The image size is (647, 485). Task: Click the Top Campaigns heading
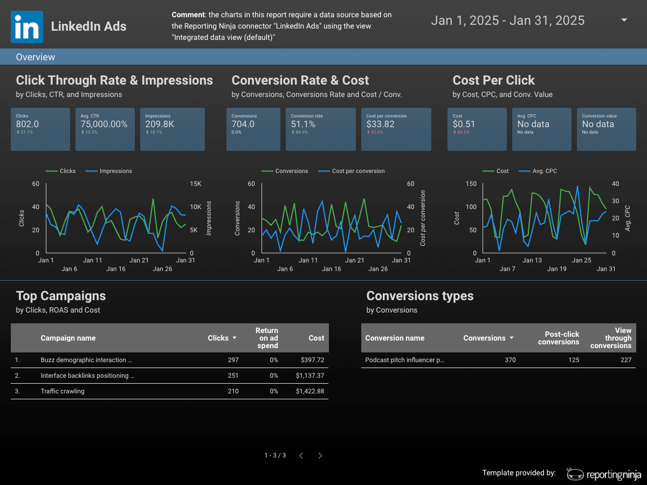(61, 296)
